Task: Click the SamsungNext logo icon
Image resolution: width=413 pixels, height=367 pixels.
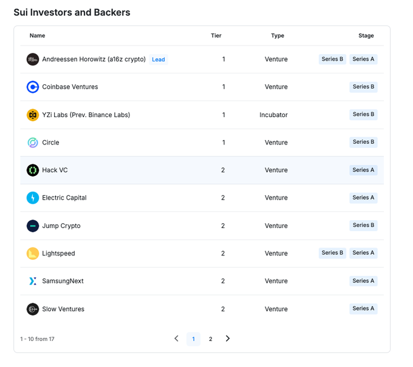Action: click(x=33, y=281)
